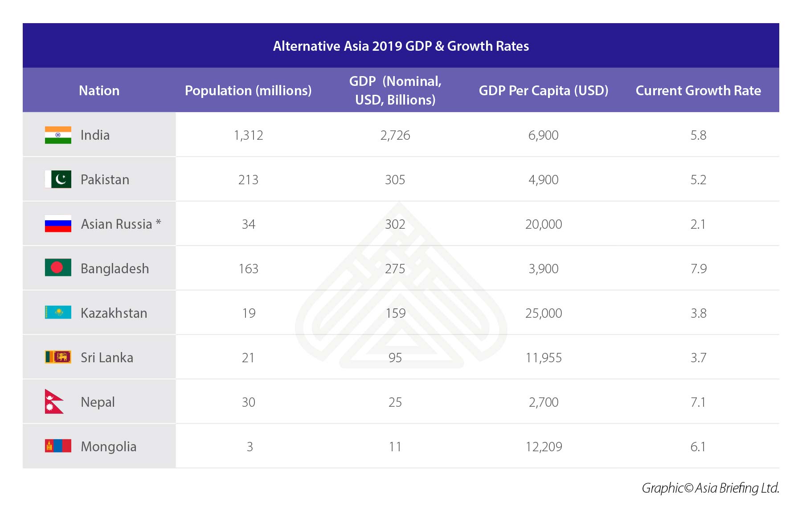Click the Mongolia flag icon
The width and height of the screenshot is (802, 518).
(x=58, y=446)
